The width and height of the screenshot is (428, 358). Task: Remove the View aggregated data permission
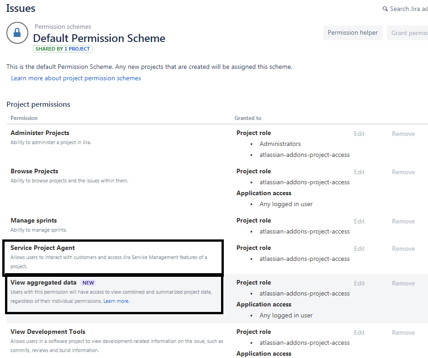403,283
